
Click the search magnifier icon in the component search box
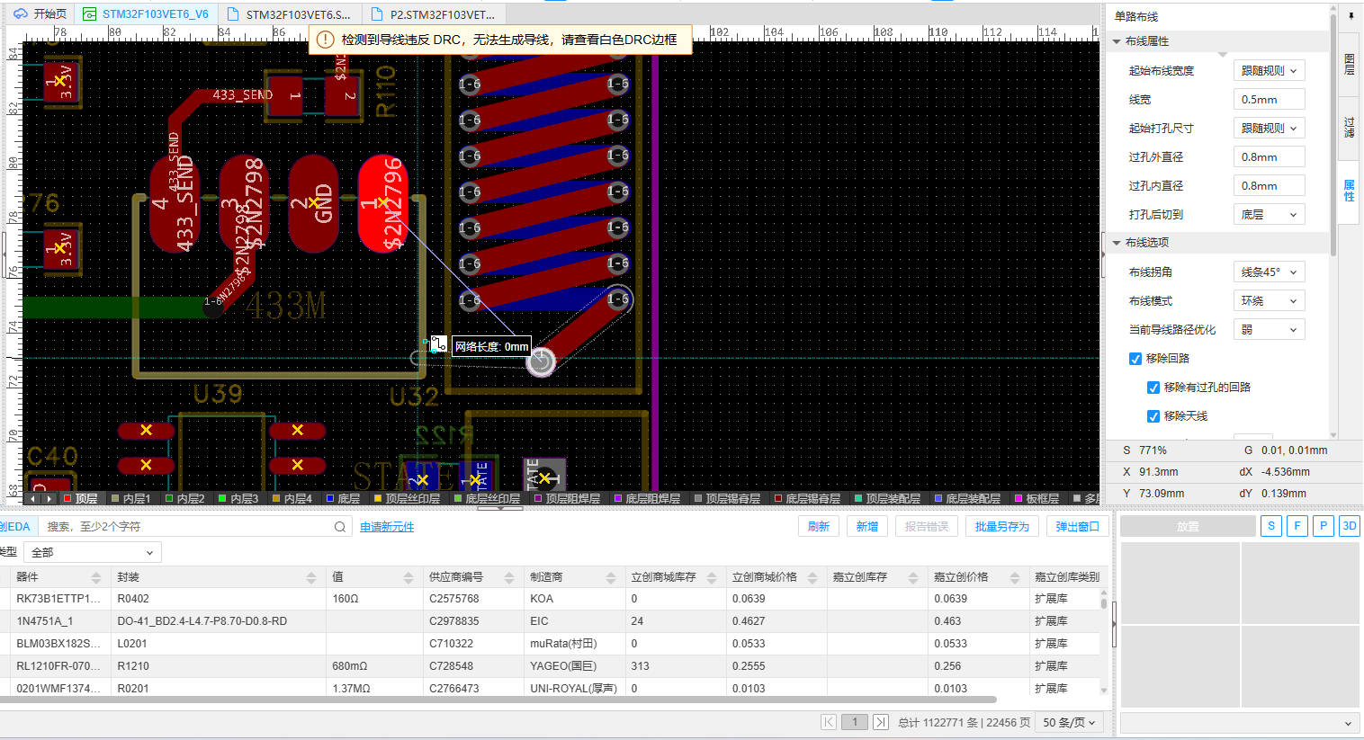340,527
